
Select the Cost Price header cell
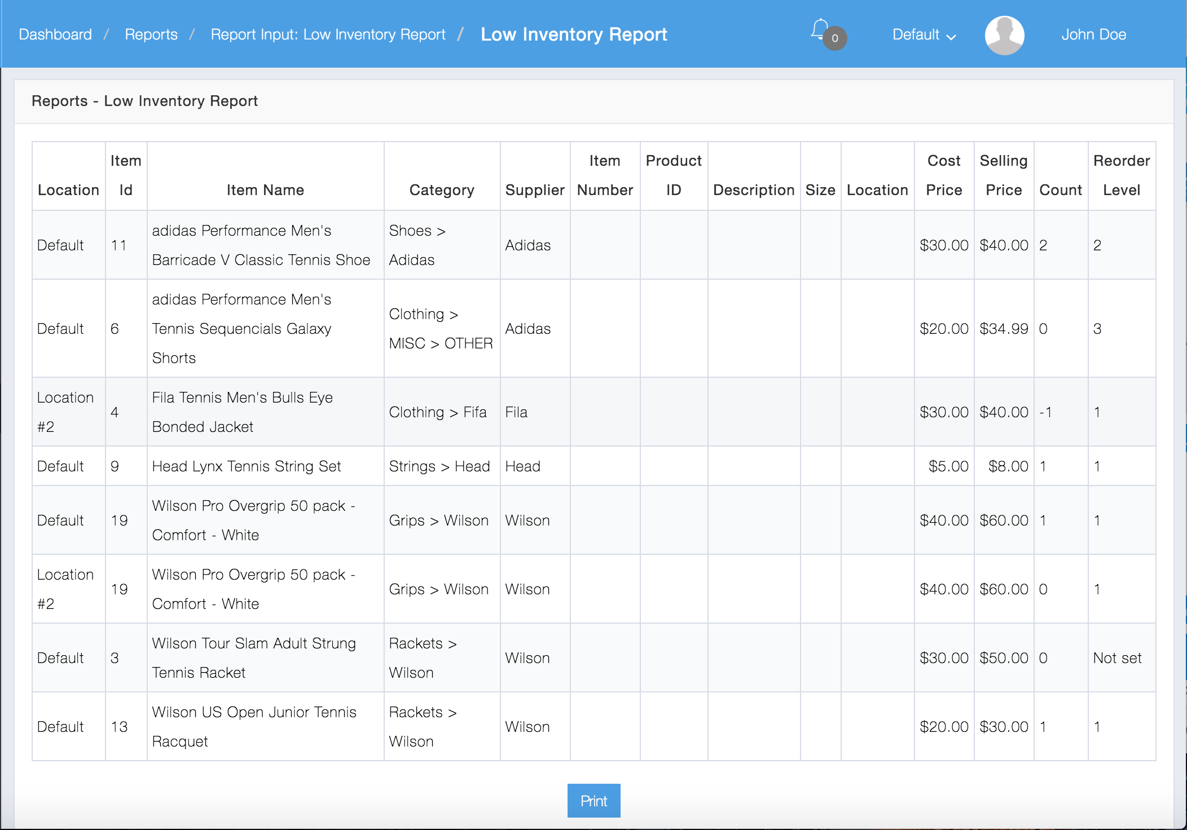(x=943, y=175)
